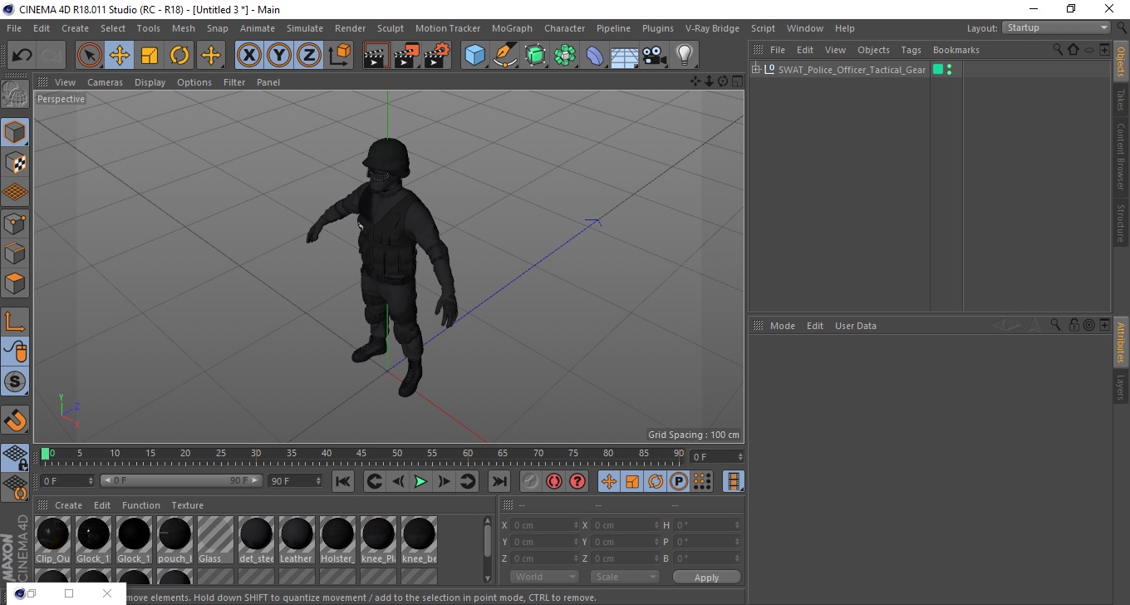Toggle Z axis lock
This screenshot has width=1130, height=605.
point(309,56)
